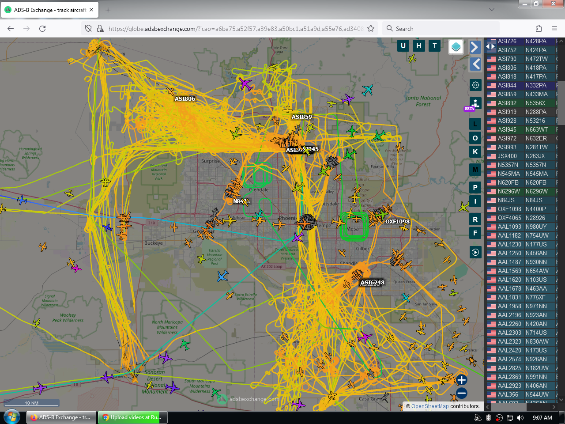This screenshot has width=565, height=424.
Task: Click the replay playback circle icon
Action: 475,252
